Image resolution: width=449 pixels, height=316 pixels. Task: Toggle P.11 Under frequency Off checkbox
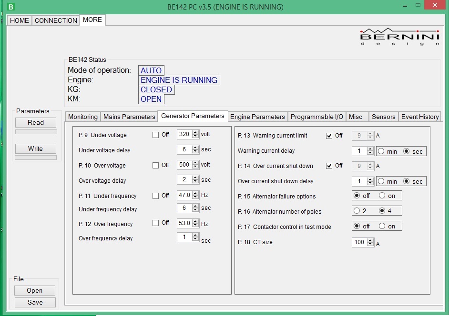[155, 196]
